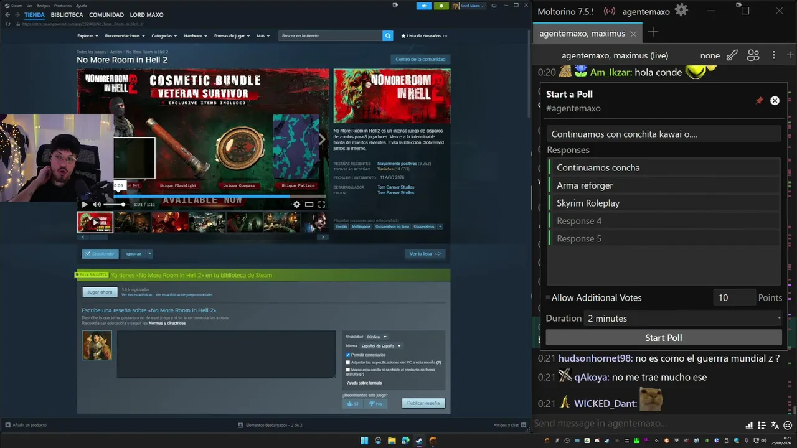The height and width of the screenshot is (448, 797).
Task: Add a new Chatterino tab
Action: (x=653, y=32)
